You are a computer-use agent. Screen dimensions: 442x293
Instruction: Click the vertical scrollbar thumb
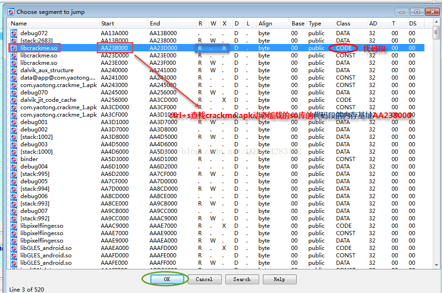click(x=436, y=32)
